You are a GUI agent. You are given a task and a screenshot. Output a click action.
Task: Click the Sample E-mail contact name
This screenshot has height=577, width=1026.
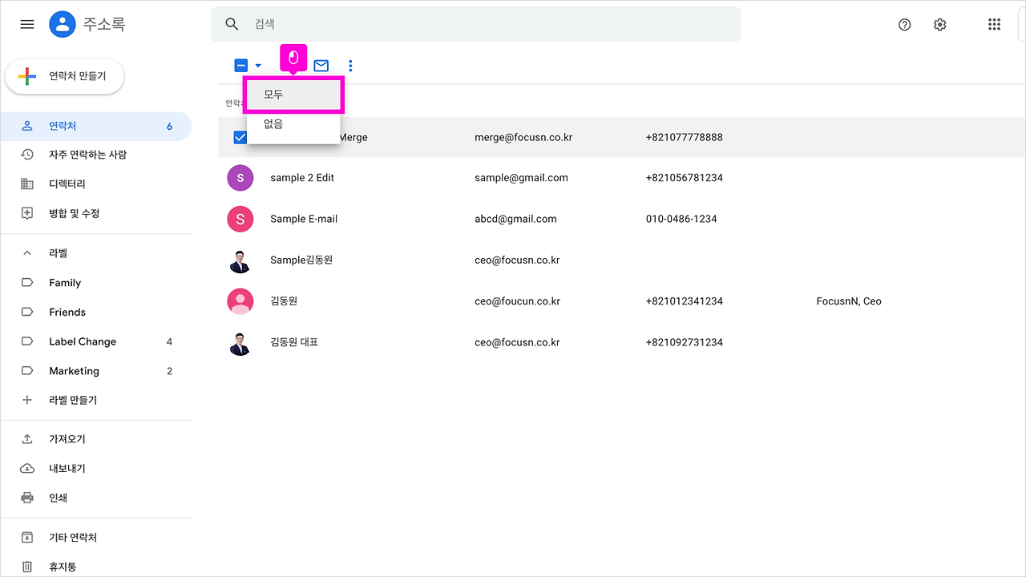click(304, 219)
